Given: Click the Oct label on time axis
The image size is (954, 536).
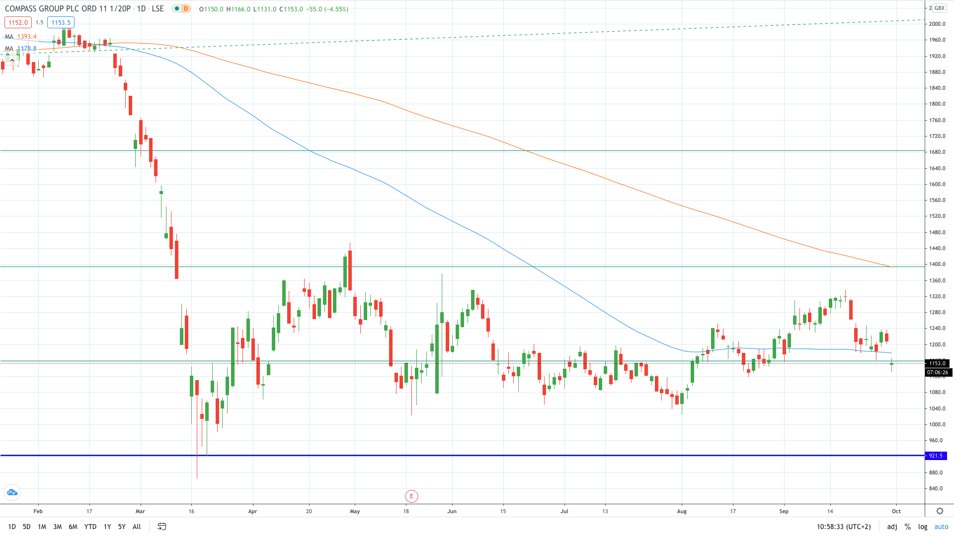Looking at the screenshot, I should [896, 511].
